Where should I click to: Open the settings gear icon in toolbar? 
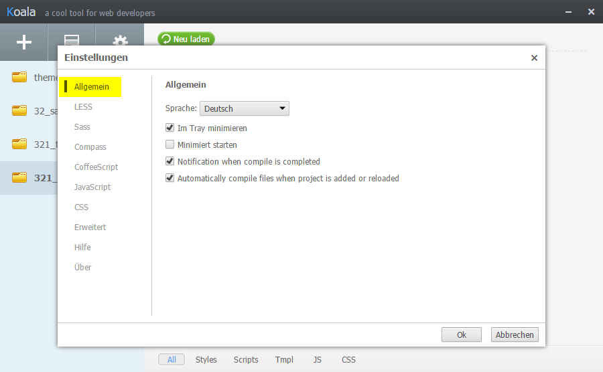coord(120,41)
